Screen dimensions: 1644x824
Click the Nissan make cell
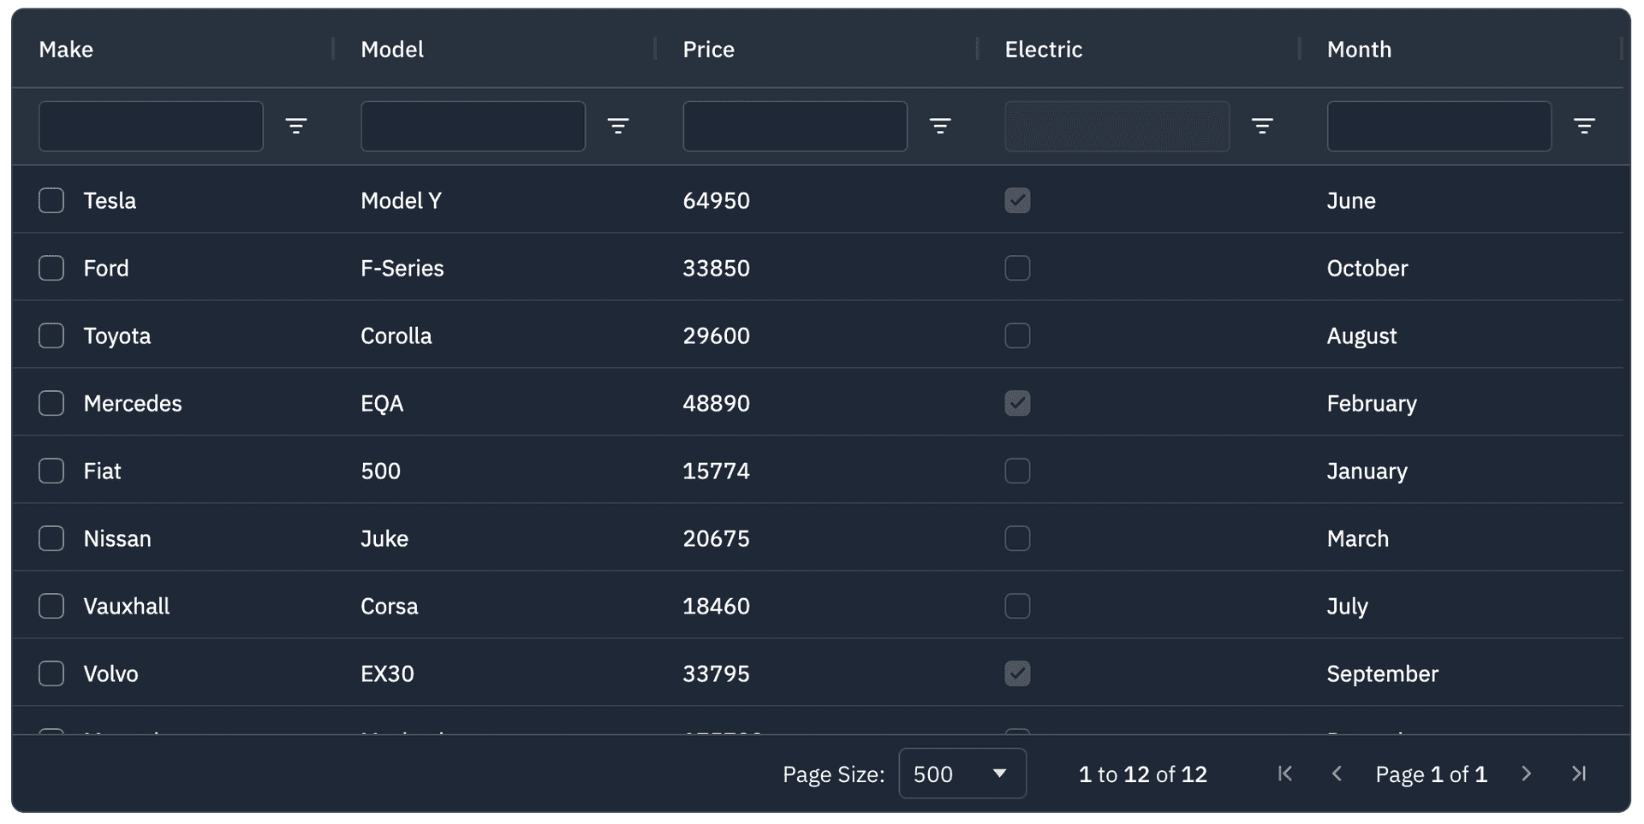pyautogui.click(x=117, y=538)
